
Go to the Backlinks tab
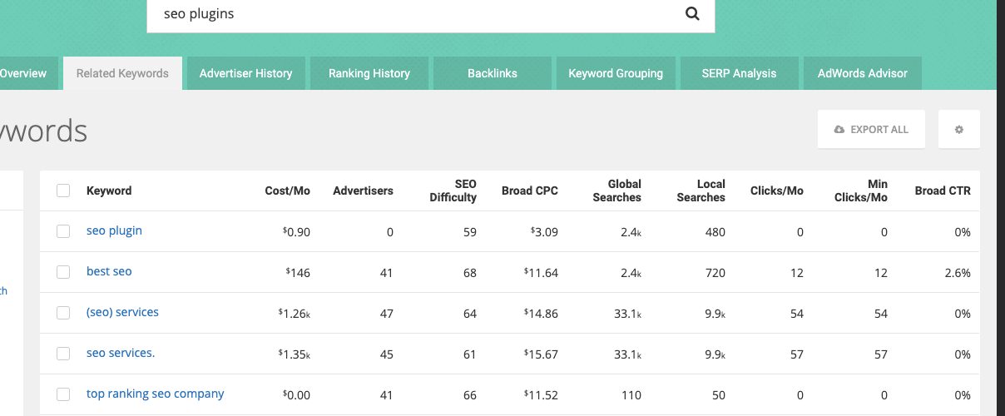pyautogui.click(x=493, y=73)
